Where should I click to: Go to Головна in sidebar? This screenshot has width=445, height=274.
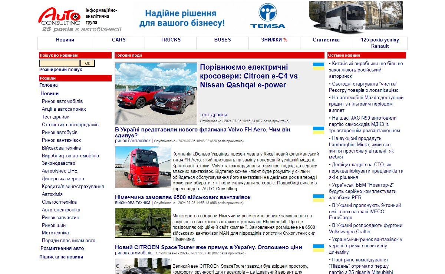49,85
